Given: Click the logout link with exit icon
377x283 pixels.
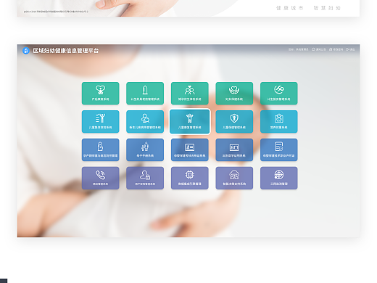Looking at the screenshot, I should (350, 49).
